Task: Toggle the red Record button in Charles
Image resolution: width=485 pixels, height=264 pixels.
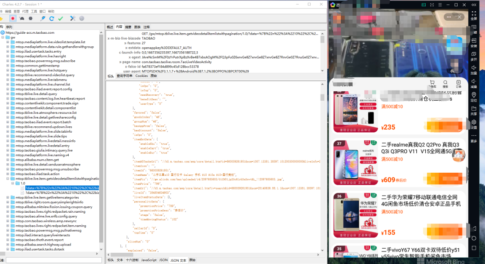Action: (13, 18)
